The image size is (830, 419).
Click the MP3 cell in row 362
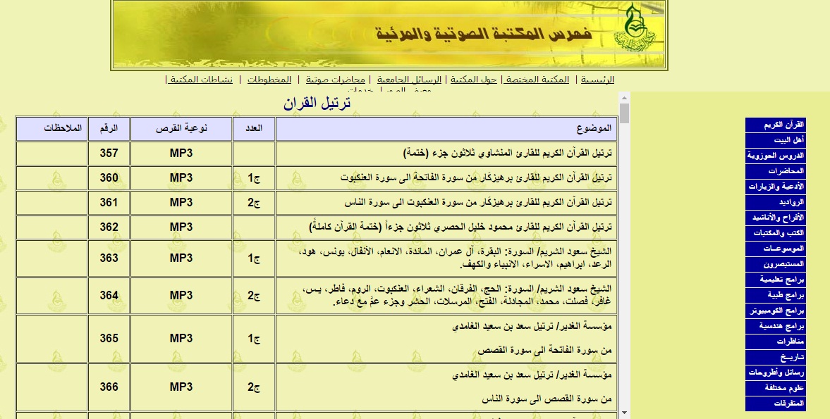[x=181, y=227]
